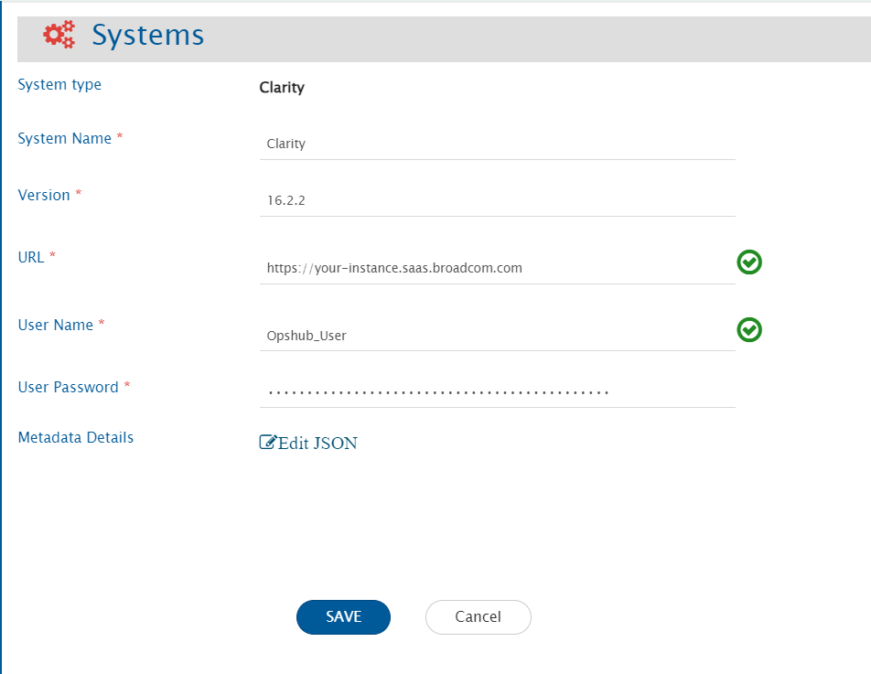Click the Metadata Details label
Image resolution: width=871 pixels, height=674 pixels.
76,438
